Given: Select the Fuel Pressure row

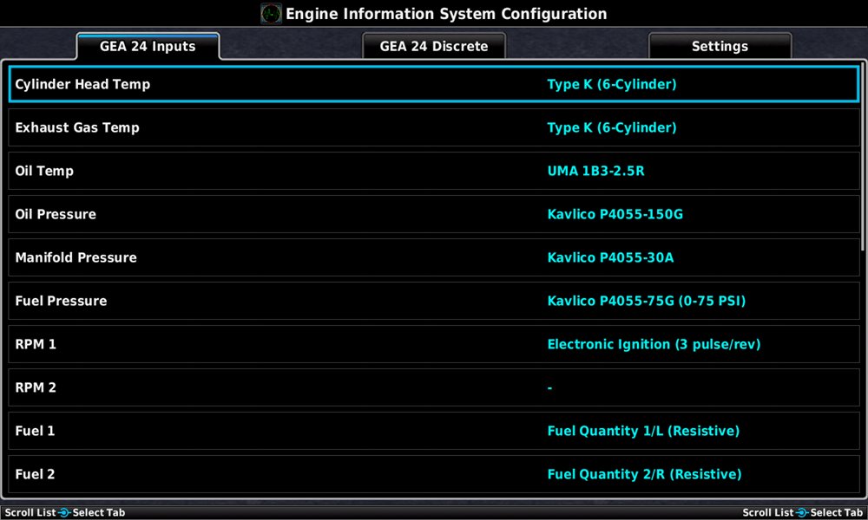Looking at the screenshot, I should (434, 301).
